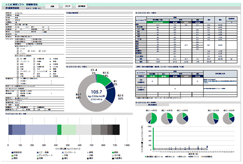Toggle the デッキプレート work-type checkbox

point(18,71)
